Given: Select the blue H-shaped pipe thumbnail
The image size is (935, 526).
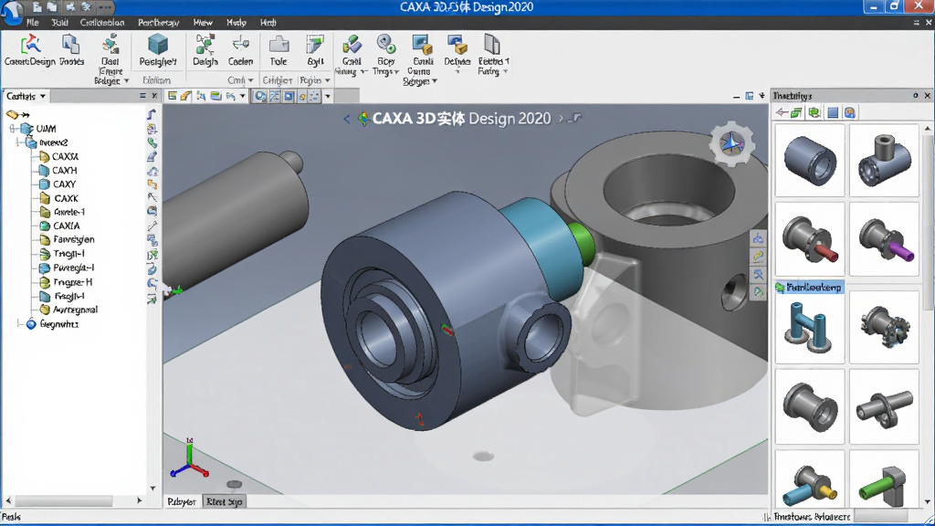Looking at the screenshot, I should [810, 328].
